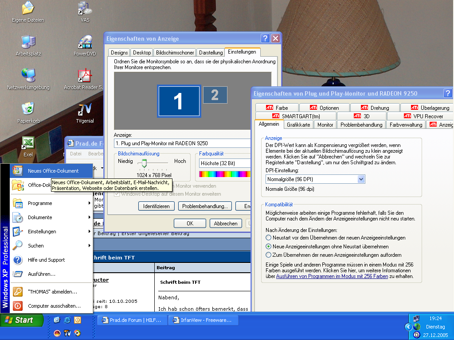
Task: Open the Netzwerkumgebung desktop icon
Action: (x=28, y=76)
